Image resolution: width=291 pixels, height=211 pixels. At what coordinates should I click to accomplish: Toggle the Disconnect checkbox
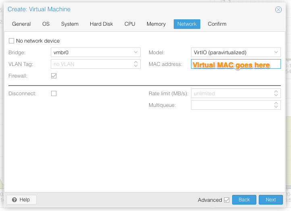pyautogui.click(x=54, y=93)
